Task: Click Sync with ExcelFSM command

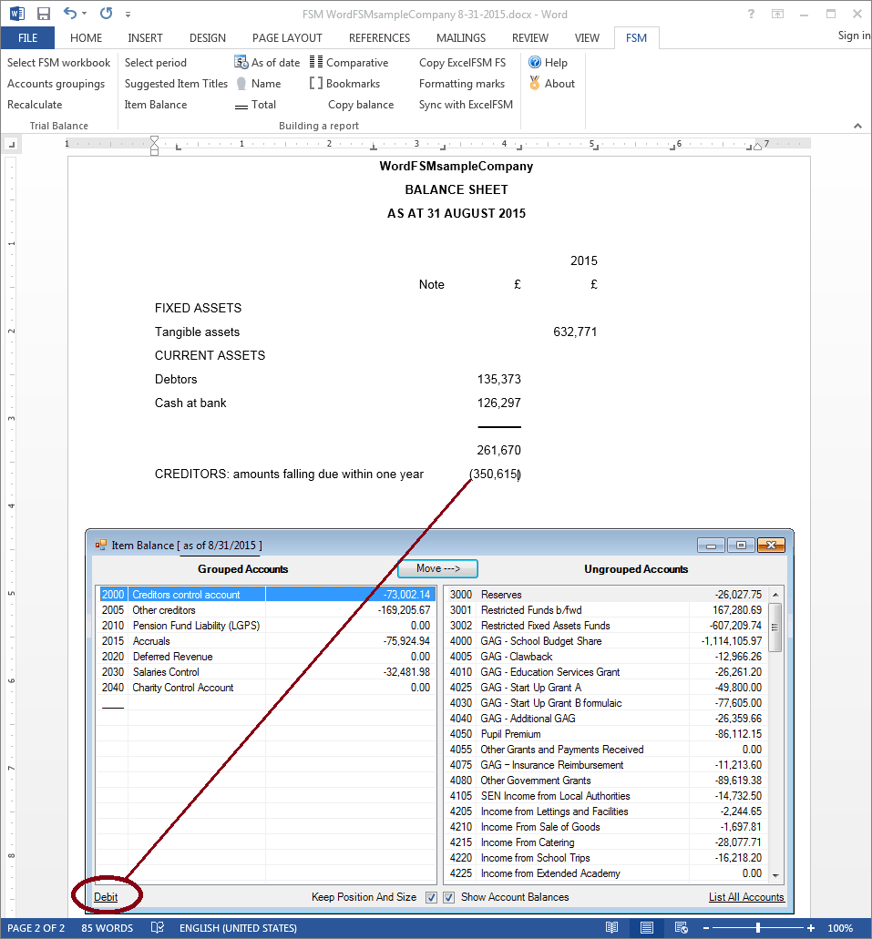Action: (x=466, y=104)
